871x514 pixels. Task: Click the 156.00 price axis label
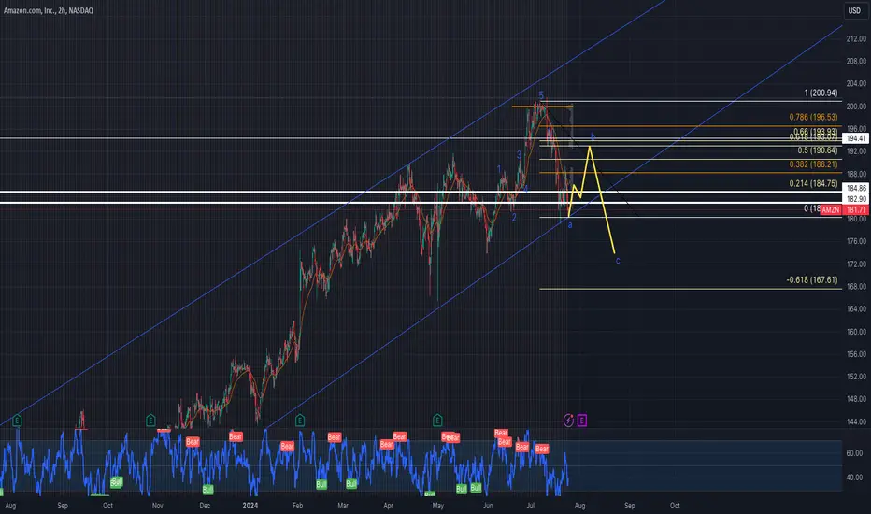[x=856, y=354]
